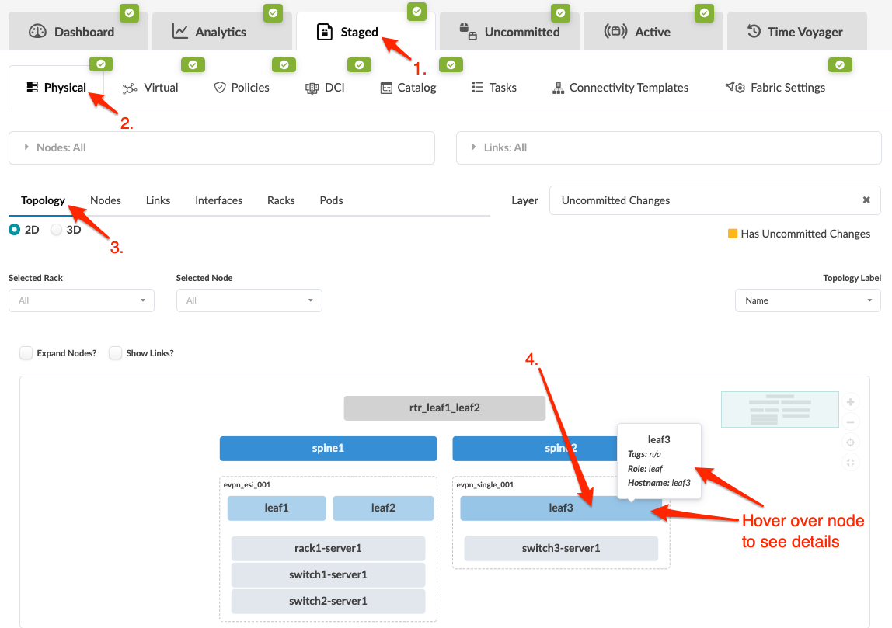Switch to the Racks view tab
This screenshot has width=892, height=628.
(x=281, y=200)
